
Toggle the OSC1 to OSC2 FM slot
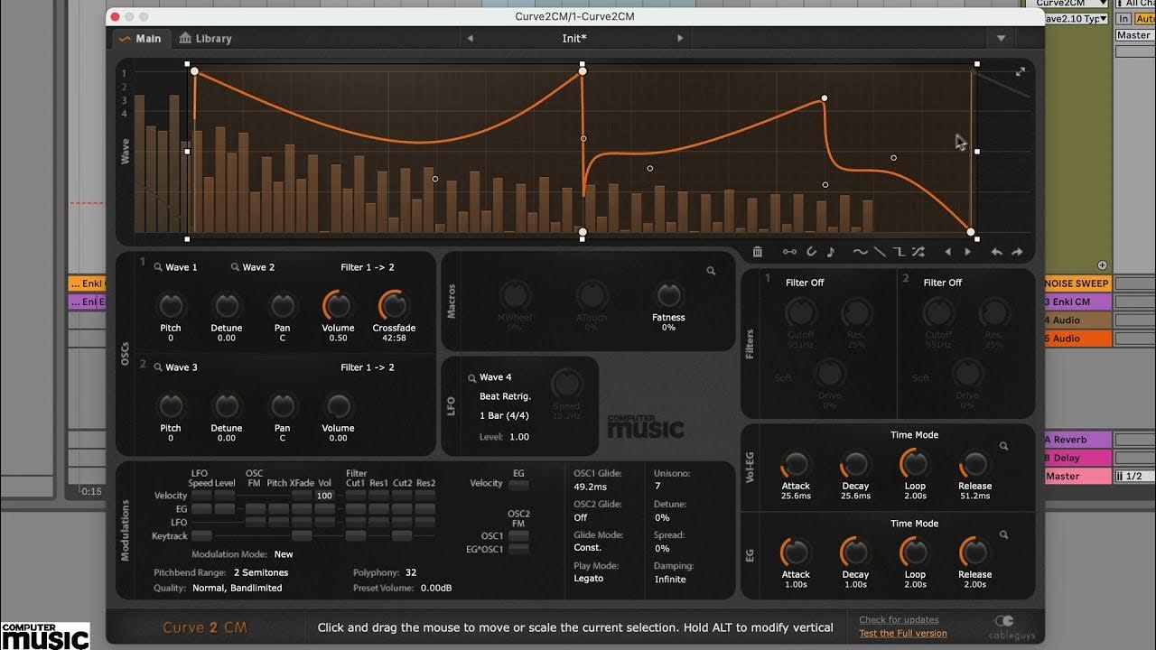(x=518, y=536)
